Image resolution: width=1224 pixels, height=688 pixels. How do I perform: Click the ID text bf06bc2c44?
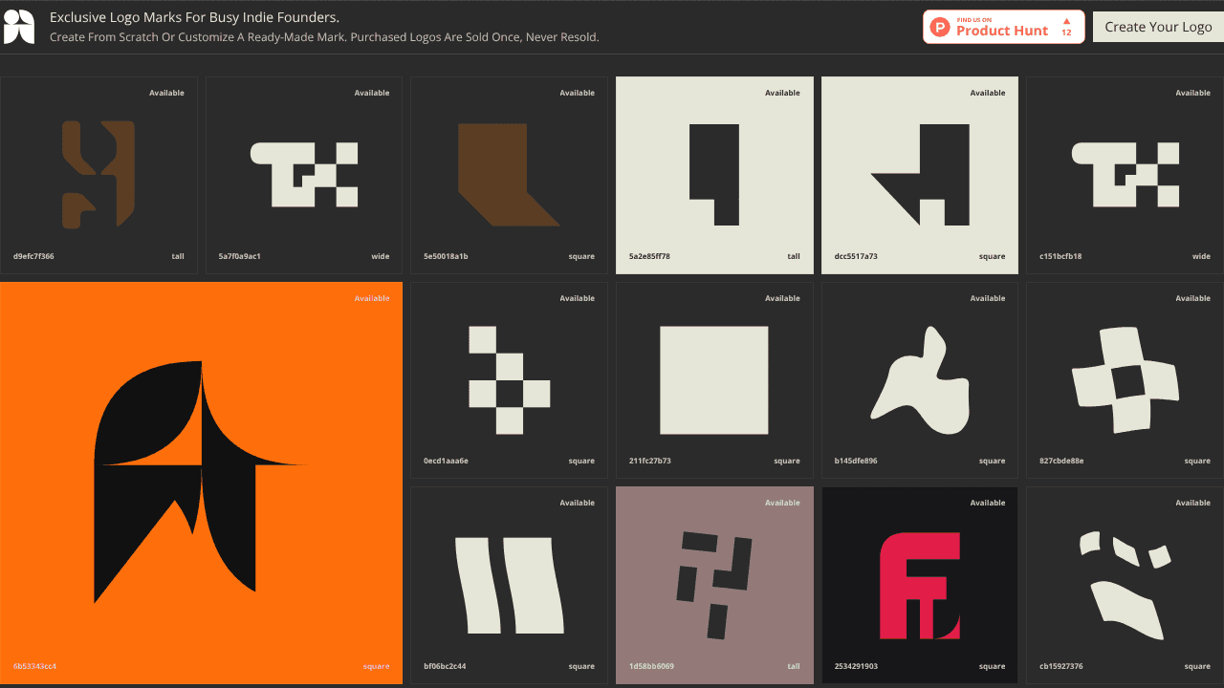click(x=445, y=666)
